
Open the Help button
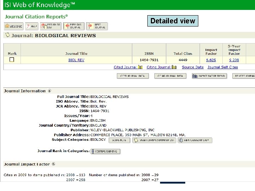point(32,26)
